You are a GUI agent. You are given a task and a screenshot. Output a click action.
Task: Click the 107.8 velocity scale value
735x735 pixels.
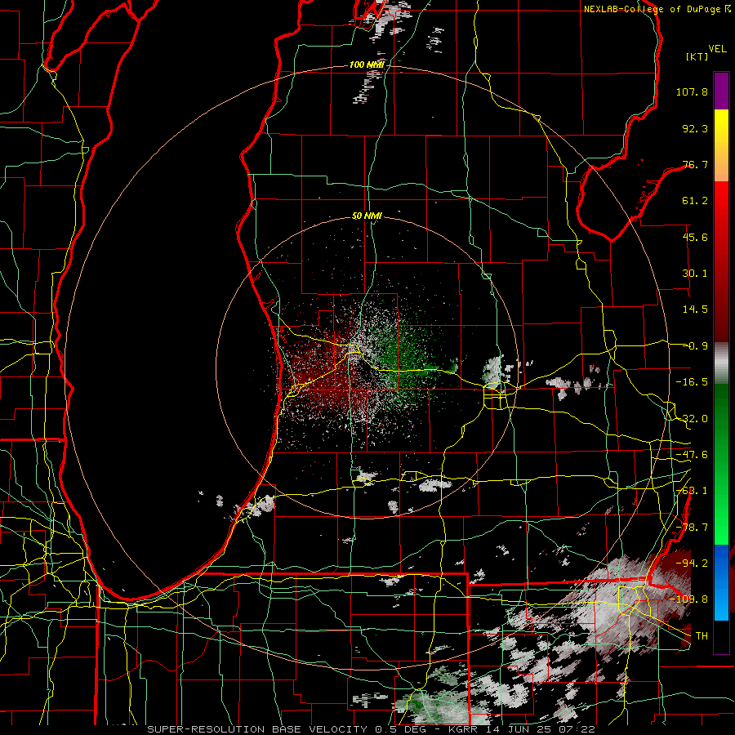coord(692,91)
